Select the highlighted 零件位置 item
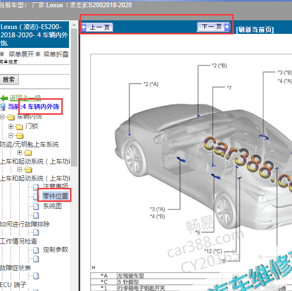 click(x=56, y=196)
